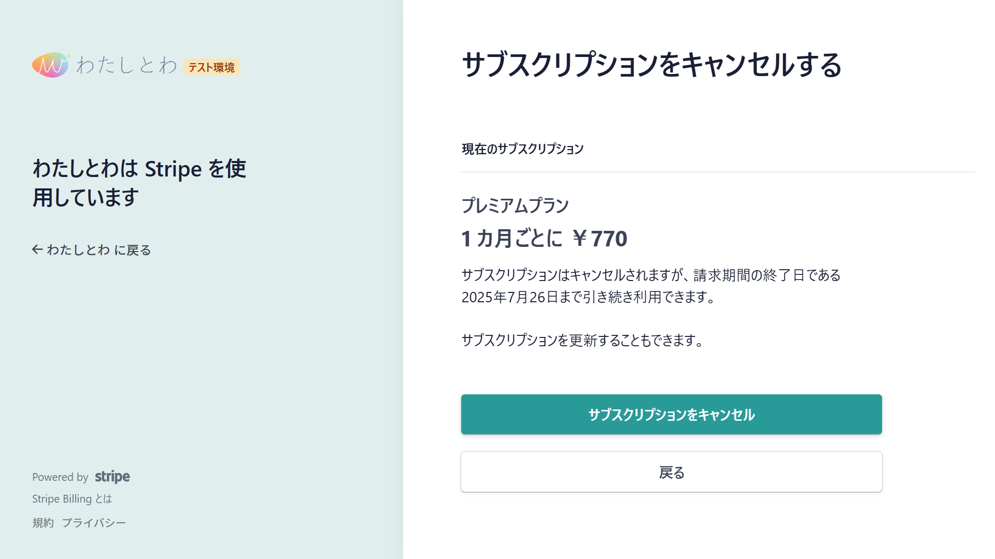This screenshot has width=995, height=559.
Task: Select the プレミアムプラン plan name
Action: tap(515, 205)
